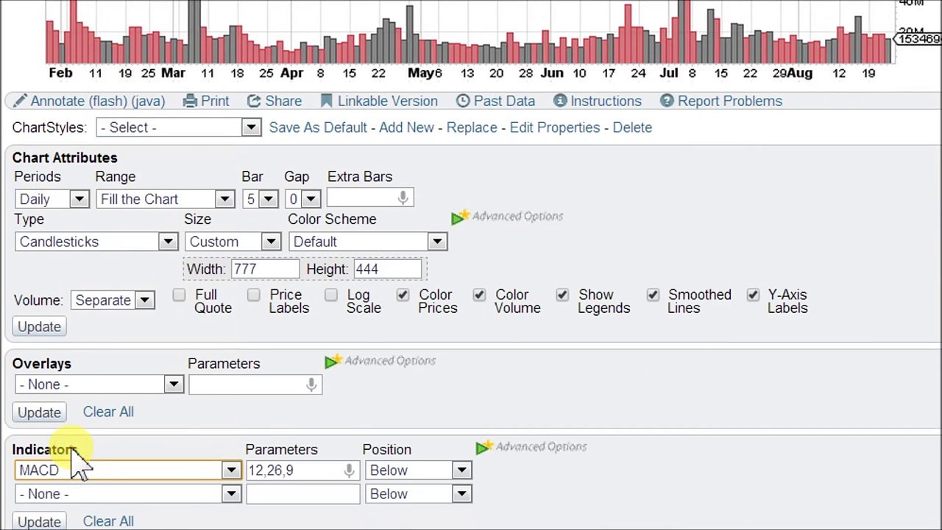Screen dimensions: 942x530
Task: Uncheck the Color Volume checkbox
Action: pos(479,295)
